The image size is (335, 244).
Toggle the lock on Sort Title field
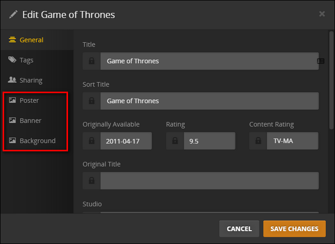click(92, 101)
